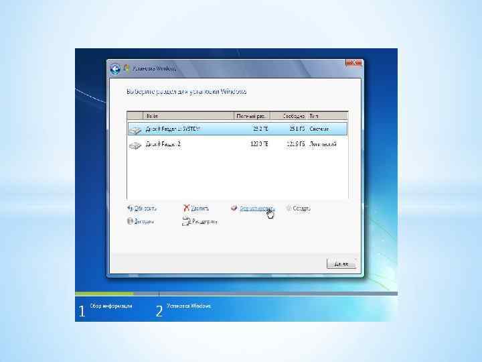Viewport: 482px width, 362px height.
Task: Click the refresh arrows icon next to Обновить
Action: pyautogui.click(x=130, y=208)
